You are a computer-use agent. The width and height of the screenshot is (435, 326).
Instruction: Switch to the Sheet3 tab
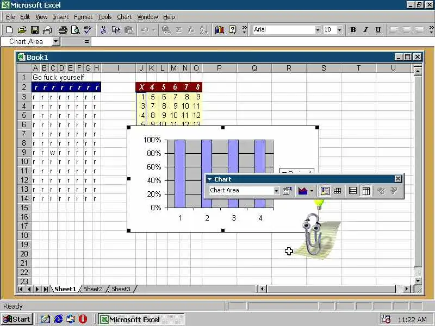(121, 289)
